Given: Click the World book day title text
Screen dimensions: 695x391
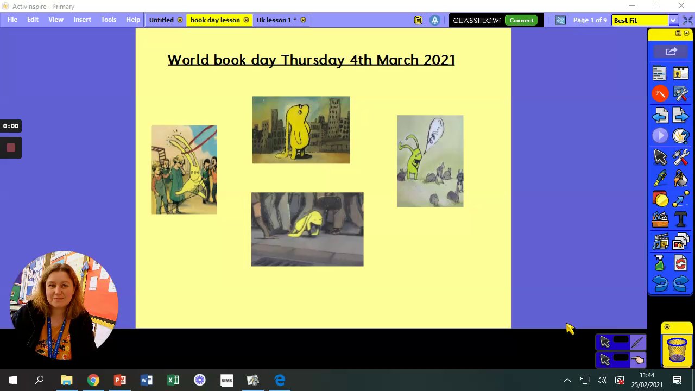Looking at the screenshot, I should point(311,60).
